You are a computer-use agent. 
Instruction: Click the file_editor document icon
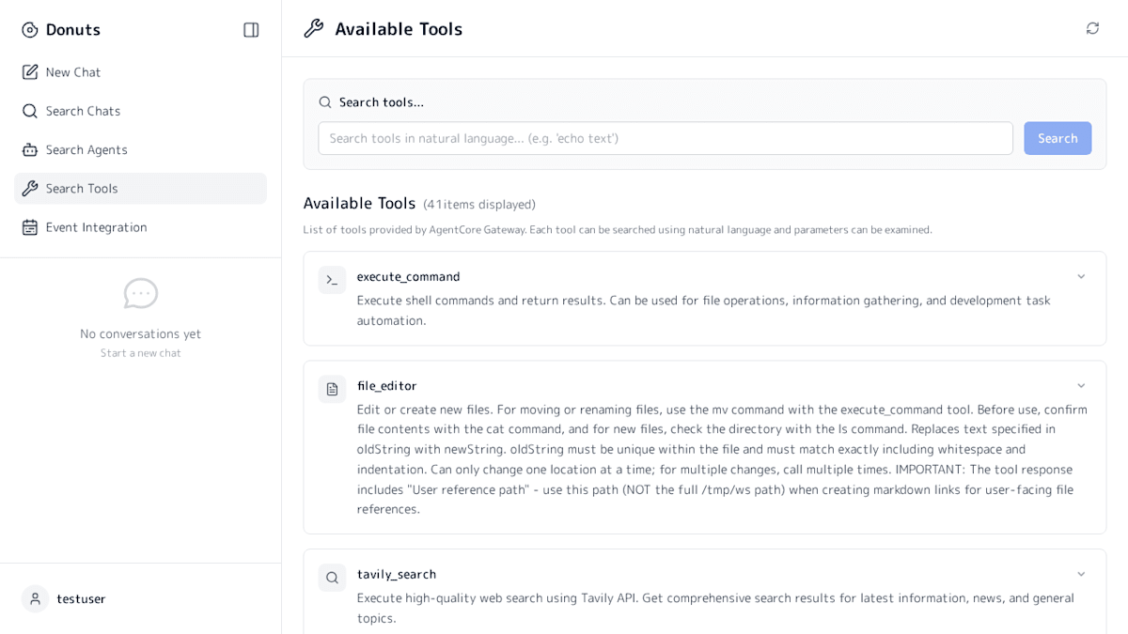pos(332,389)
